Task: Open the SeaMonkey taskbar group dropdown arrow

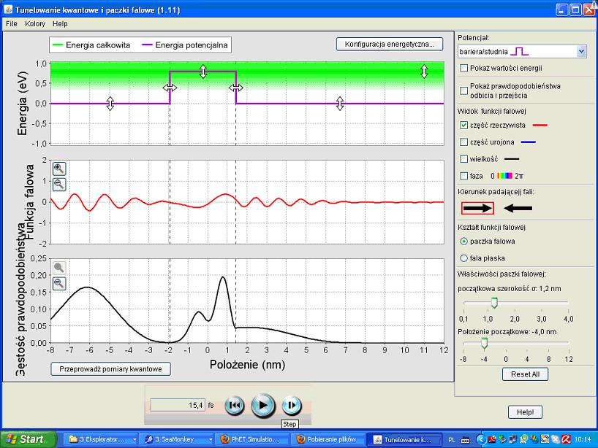Action: (x=210, y=440)
